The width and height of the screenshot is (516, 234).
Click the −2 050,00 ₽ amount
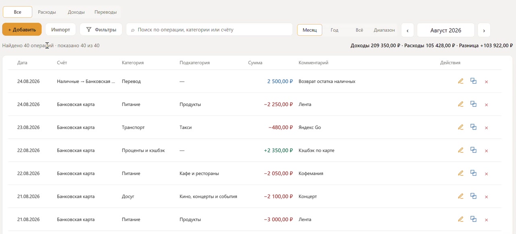coord(278,173)
